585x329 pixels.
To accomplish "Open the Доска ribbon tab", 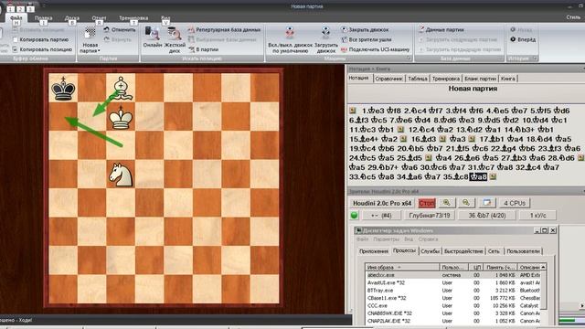I will pyautogui.click(x=71, y=17).
